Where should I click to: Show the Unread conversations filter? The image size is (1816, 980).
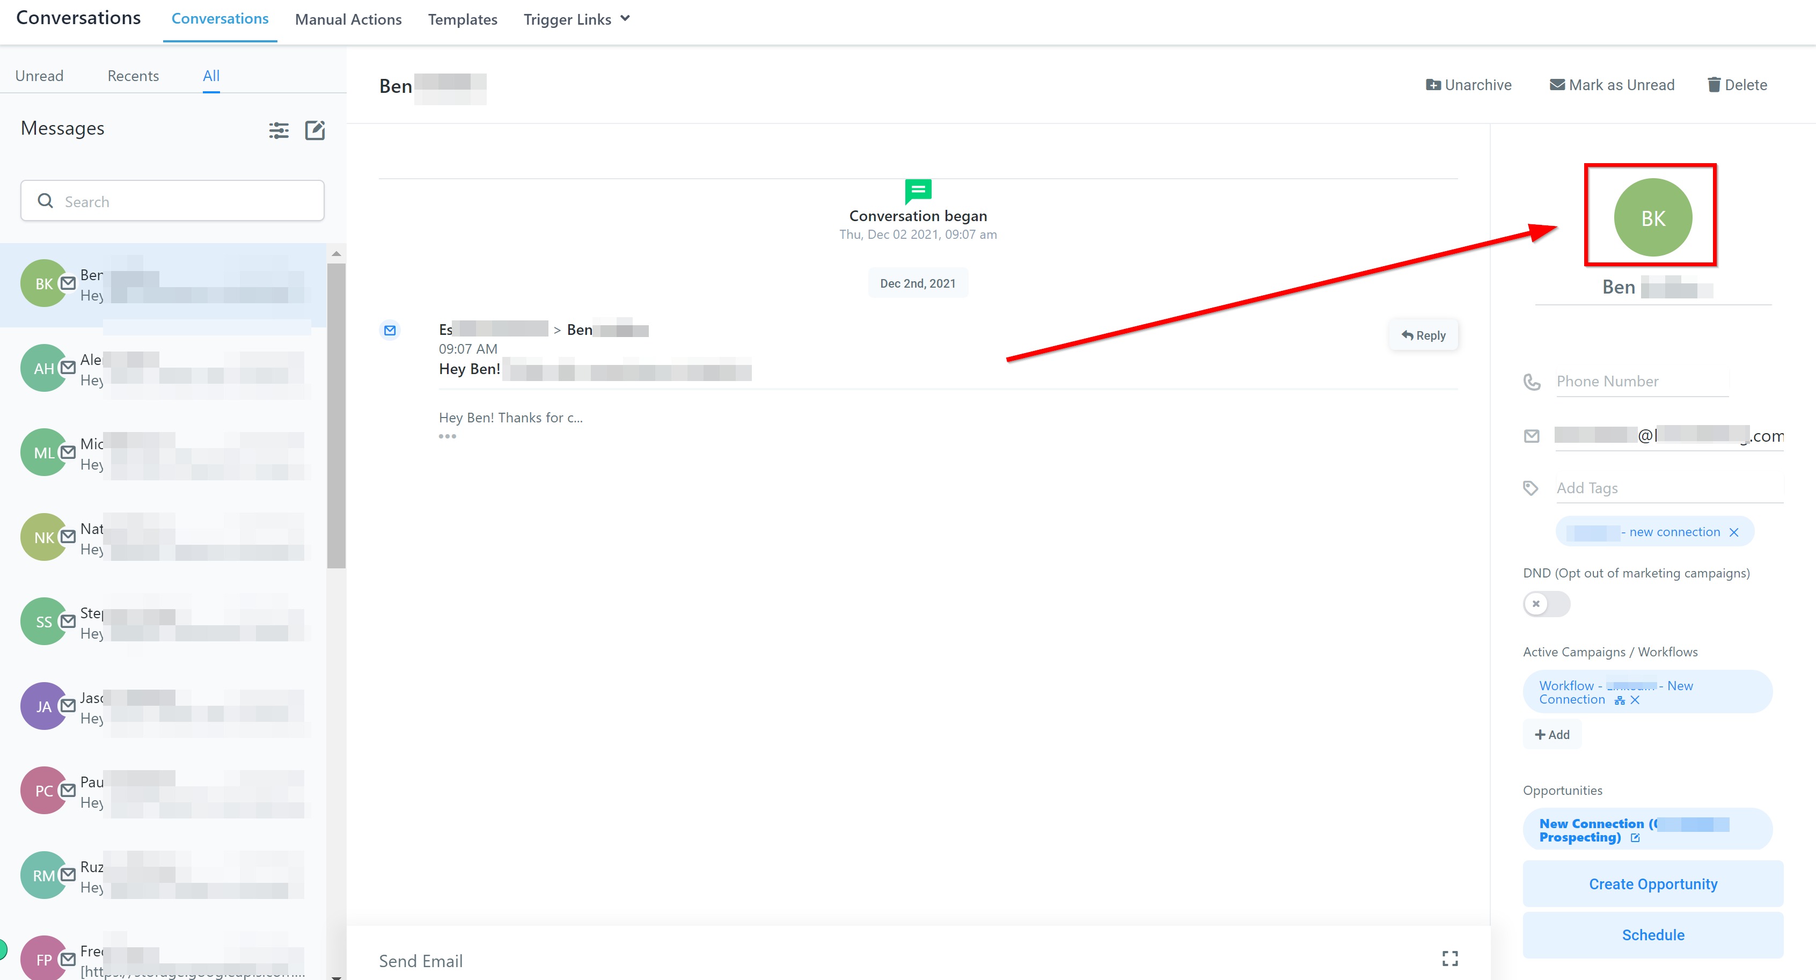(x=40, y=76)
